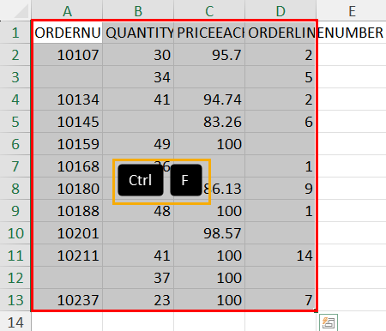Select order line cell 9 in row 8
This screenshot has width=386, height=331.
pyautogui.click(x=280, y=189)
